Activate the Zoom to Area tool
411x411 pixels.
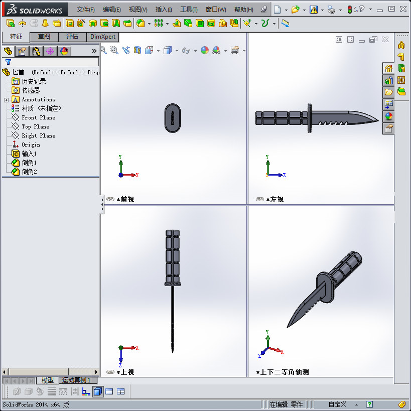[114, 51]
